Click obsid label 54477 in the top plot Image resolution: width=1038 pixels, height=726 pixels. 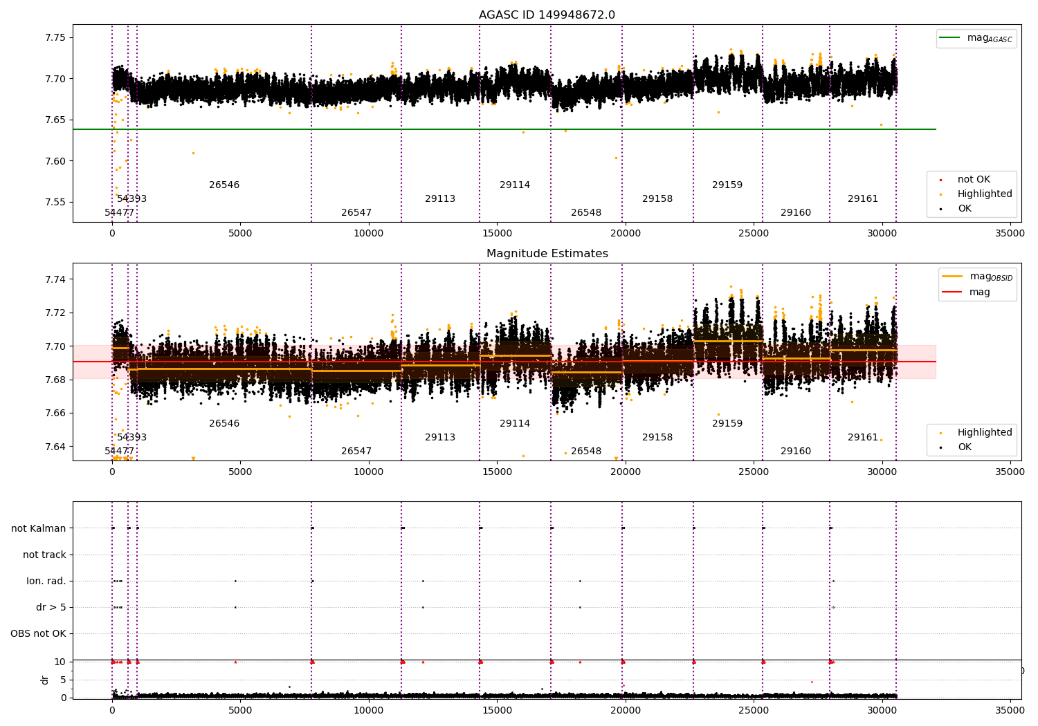pos(120,213)
